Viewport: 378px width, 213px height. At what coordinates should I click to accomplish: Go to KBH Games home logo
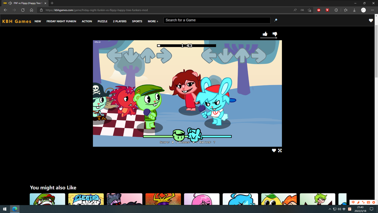point(17,21)
